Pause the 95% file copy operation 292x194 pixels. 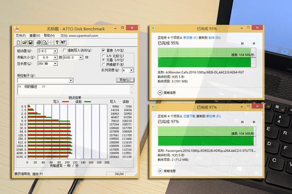[x=242, y=43]
